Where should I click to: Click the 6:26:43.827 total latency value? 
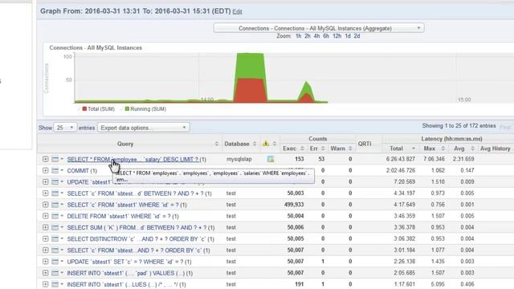[400, 159]
